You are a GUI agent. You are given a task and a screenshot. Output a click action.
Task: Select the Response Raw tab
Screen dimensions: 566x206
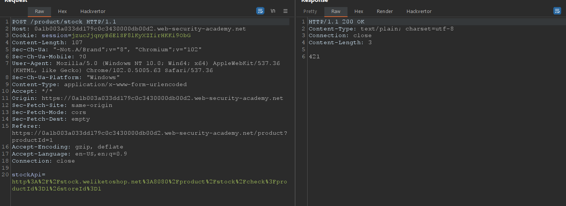tap(336, 12)
